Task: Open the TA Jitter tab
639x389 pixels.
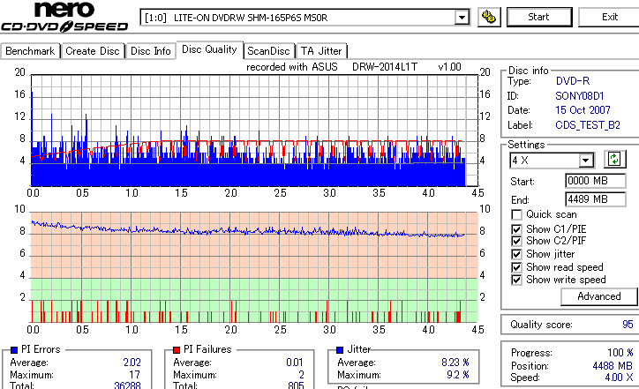Action: coord(321,51)
